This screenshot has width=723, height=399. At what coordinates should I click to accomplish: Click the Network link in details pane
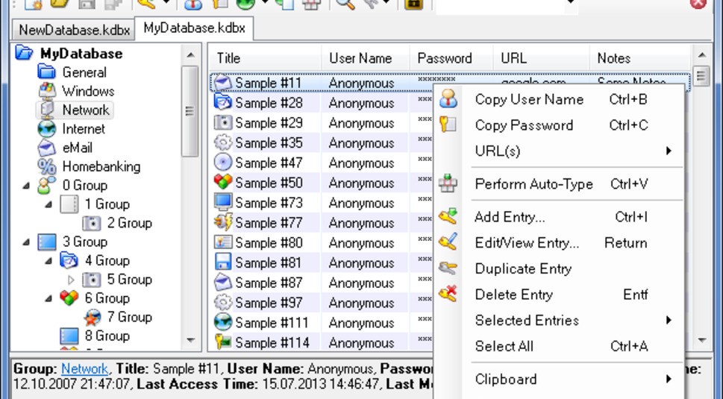click(x=85, y=368)
